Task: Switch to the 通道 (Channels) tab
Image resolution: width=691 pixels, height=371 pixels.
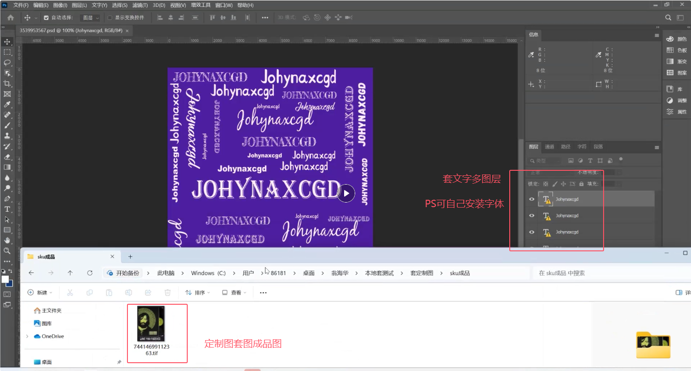Action: click(x=548, y=146)
